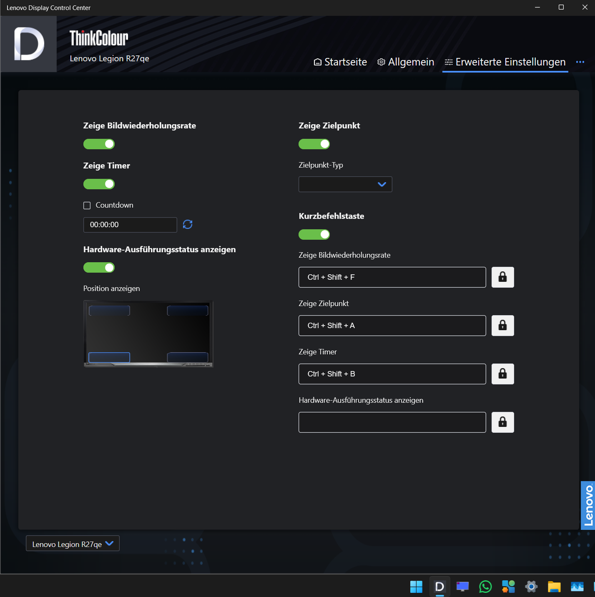Toggle the Kurzbefehlstaste switch
This screenshot has width=595, height=597.
(314, 234)
